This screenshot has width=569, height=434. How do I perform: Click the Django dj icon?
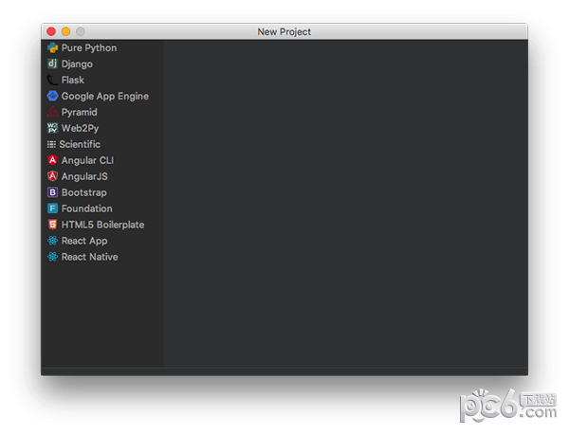(52, 63)
